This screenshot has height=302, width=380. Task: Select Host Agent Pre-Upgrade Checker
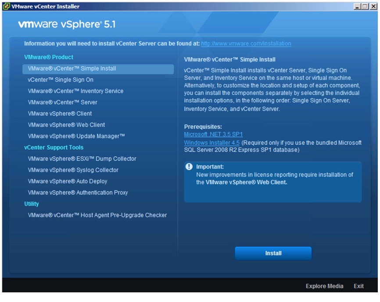tap(97, 215)
